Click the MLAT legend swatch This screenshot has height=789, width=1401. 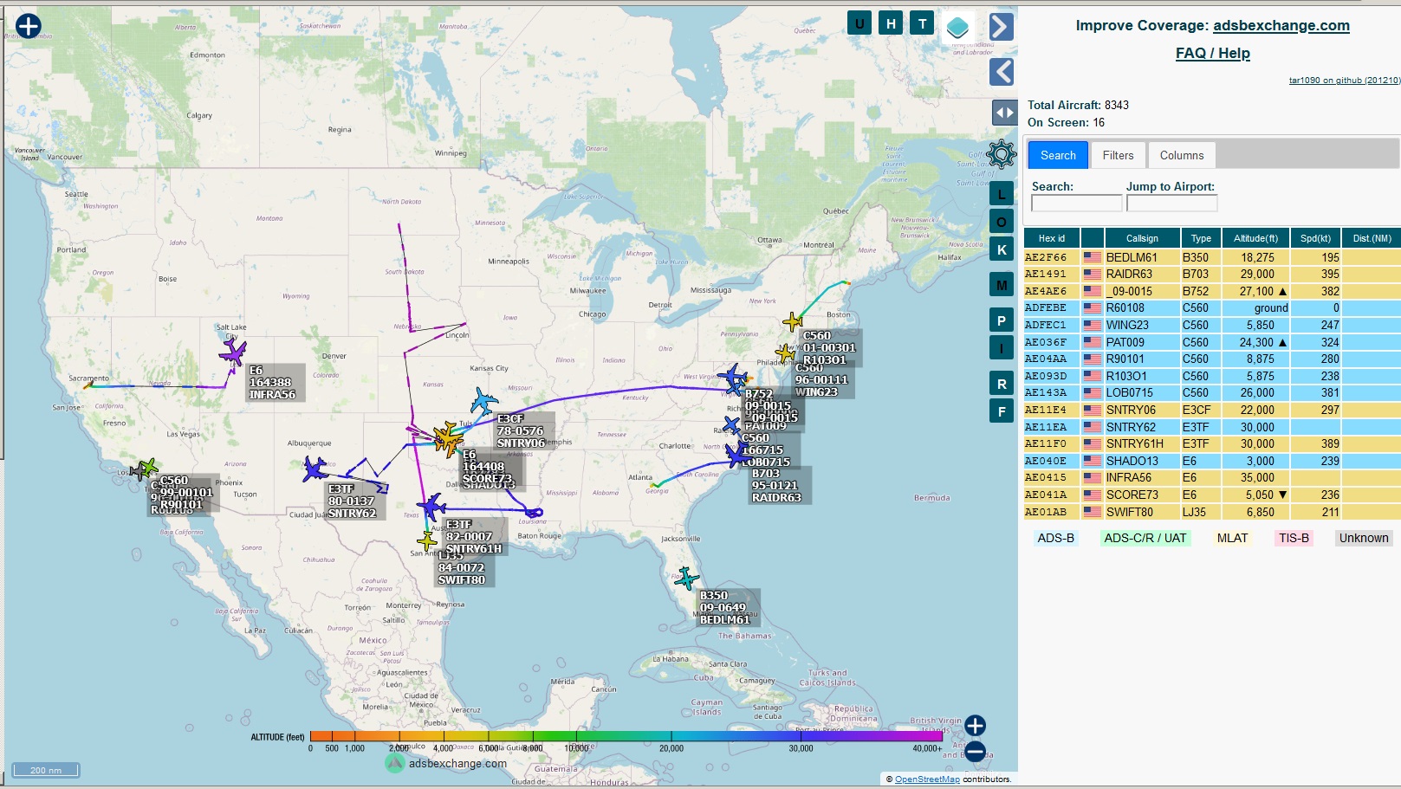1232,538
